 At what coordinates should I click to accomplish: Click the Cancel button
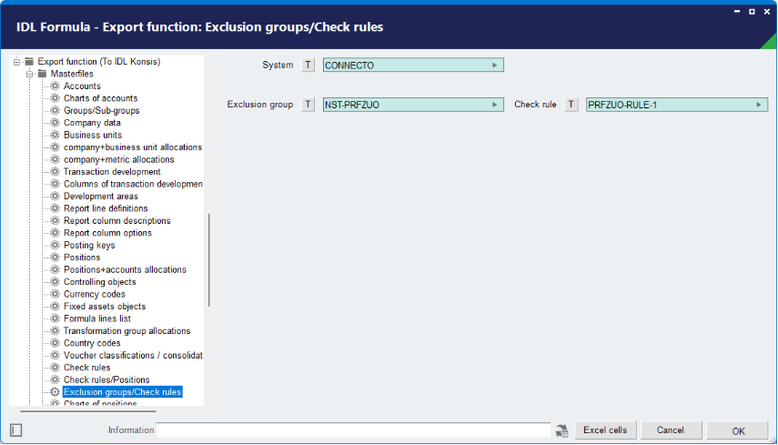point(671,430)
